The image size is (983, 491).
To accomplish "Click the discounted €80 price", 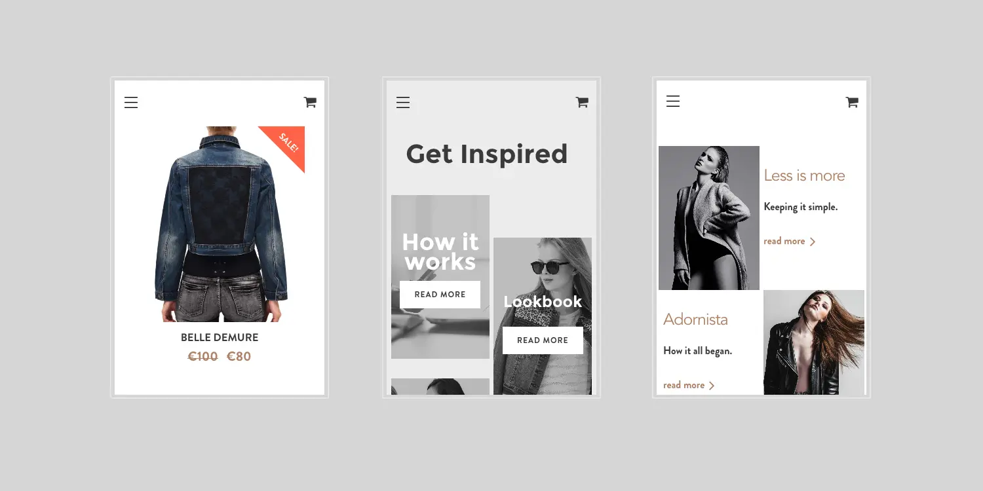I will 239,357.
